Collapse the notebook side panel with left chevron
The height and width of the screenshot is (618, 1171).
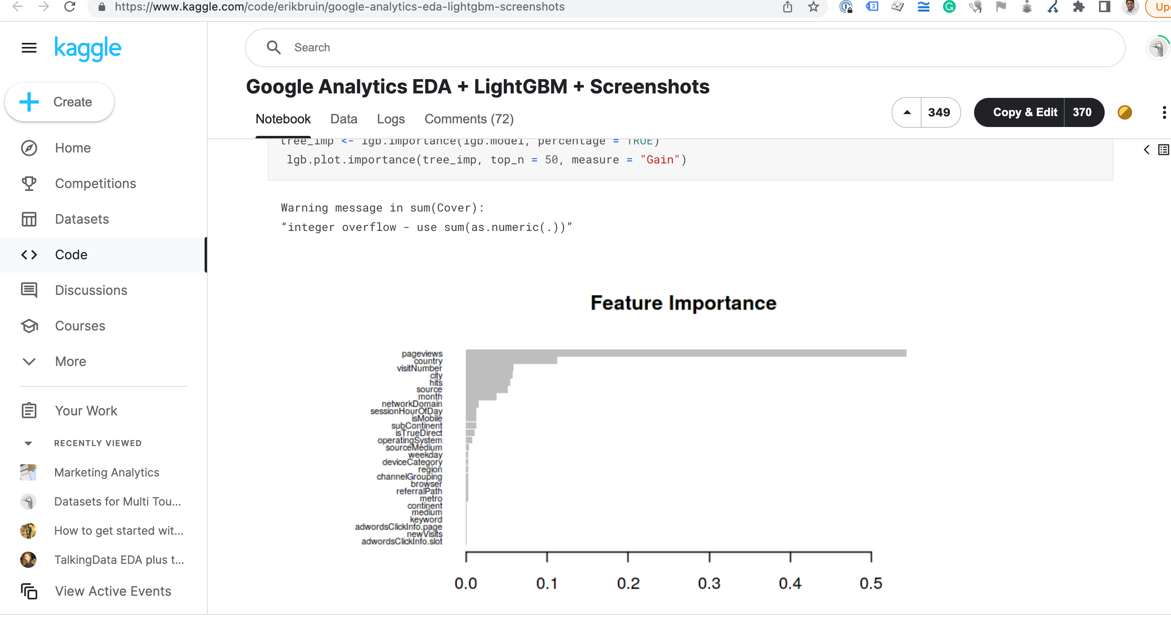(1146, 149)
